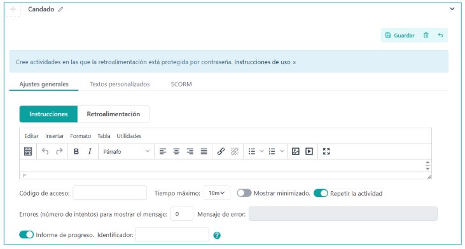Toggle fullscreen editor mode
This screenshot has width=465, height=249.
[x=326, y=151]
